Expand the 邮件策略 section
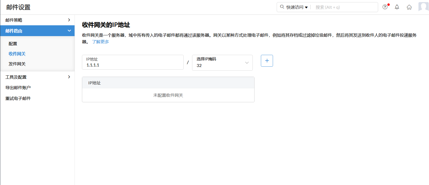This screenshot has width=429, height=185. pos(37,20)
